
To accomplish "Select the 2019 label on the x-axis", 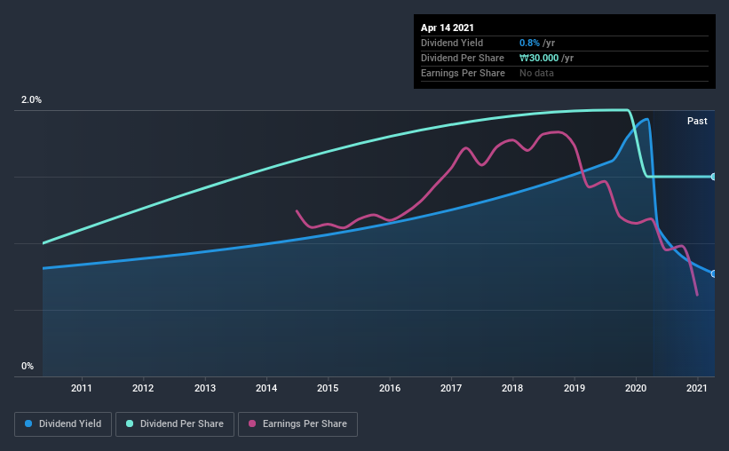I will coord(574,388).
